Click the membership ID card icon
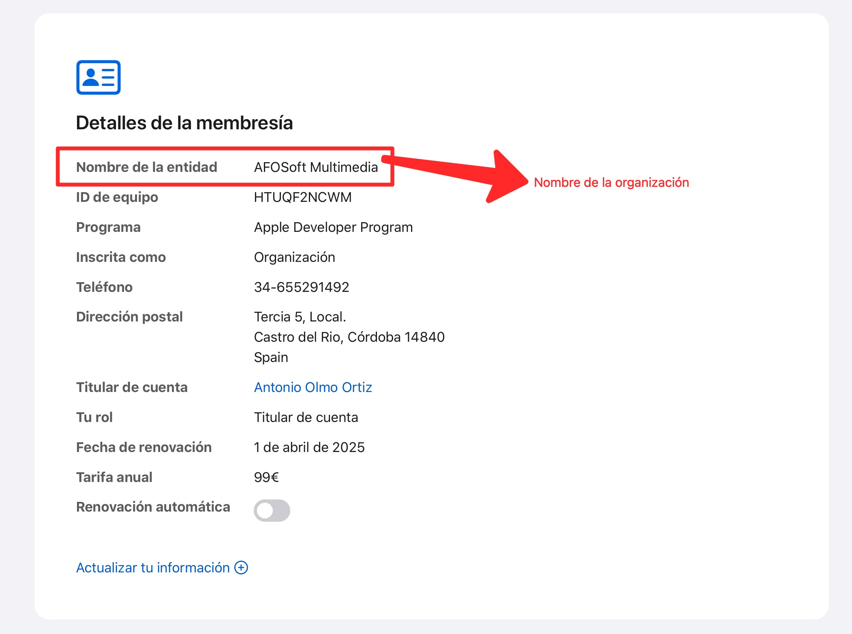The height and width of the screenshot is (634, 852). (98, 77)
